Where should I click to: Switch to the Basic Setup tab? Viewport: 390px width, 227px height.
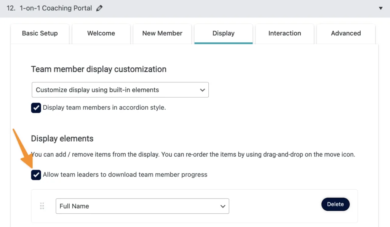[x=40, y=34]
